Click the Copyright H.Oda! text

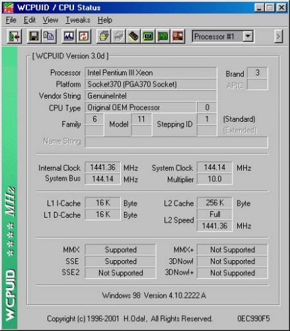[x=129, y=319]
